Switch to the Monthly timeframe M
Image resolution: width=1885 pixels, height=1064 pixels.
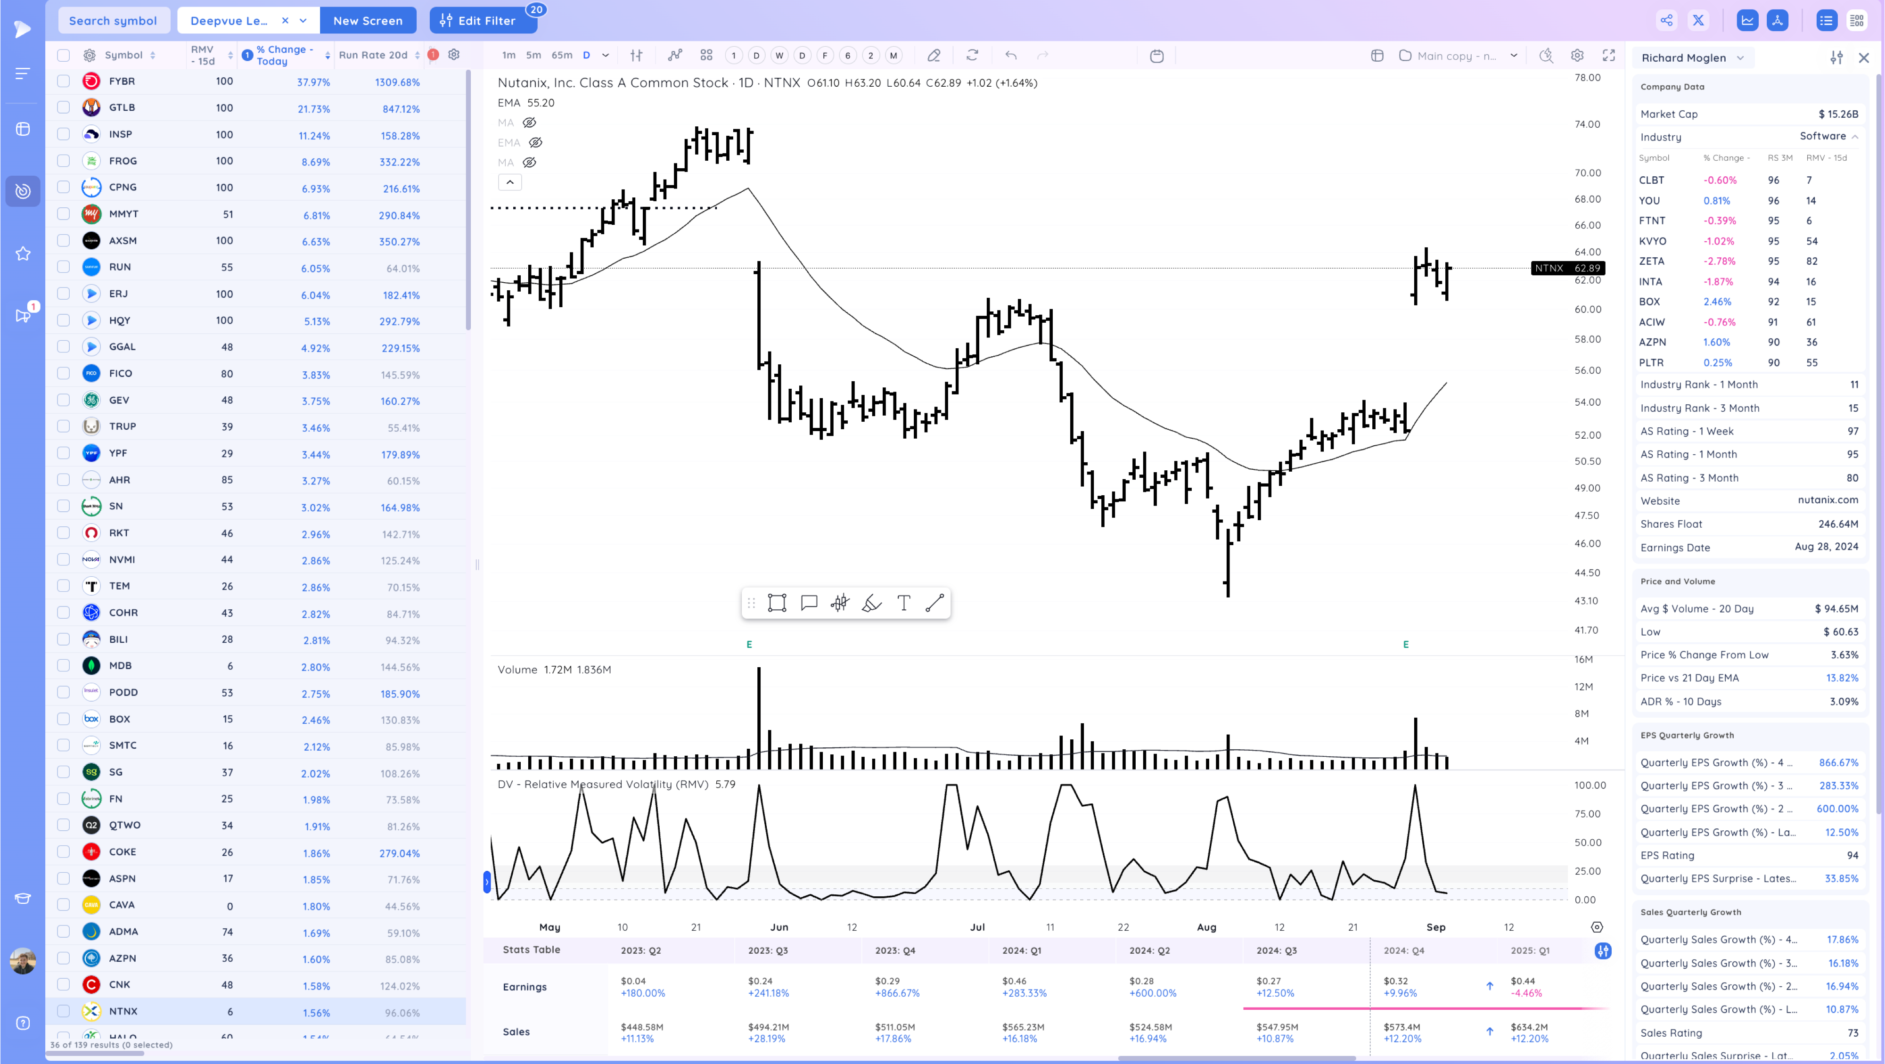pyautogui.click(x=893, y=55)
